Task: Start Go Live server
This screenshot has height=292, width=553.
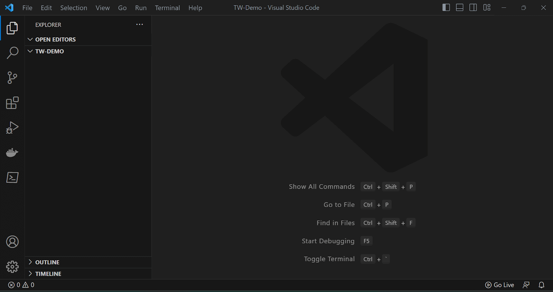Action: (499, 285)
